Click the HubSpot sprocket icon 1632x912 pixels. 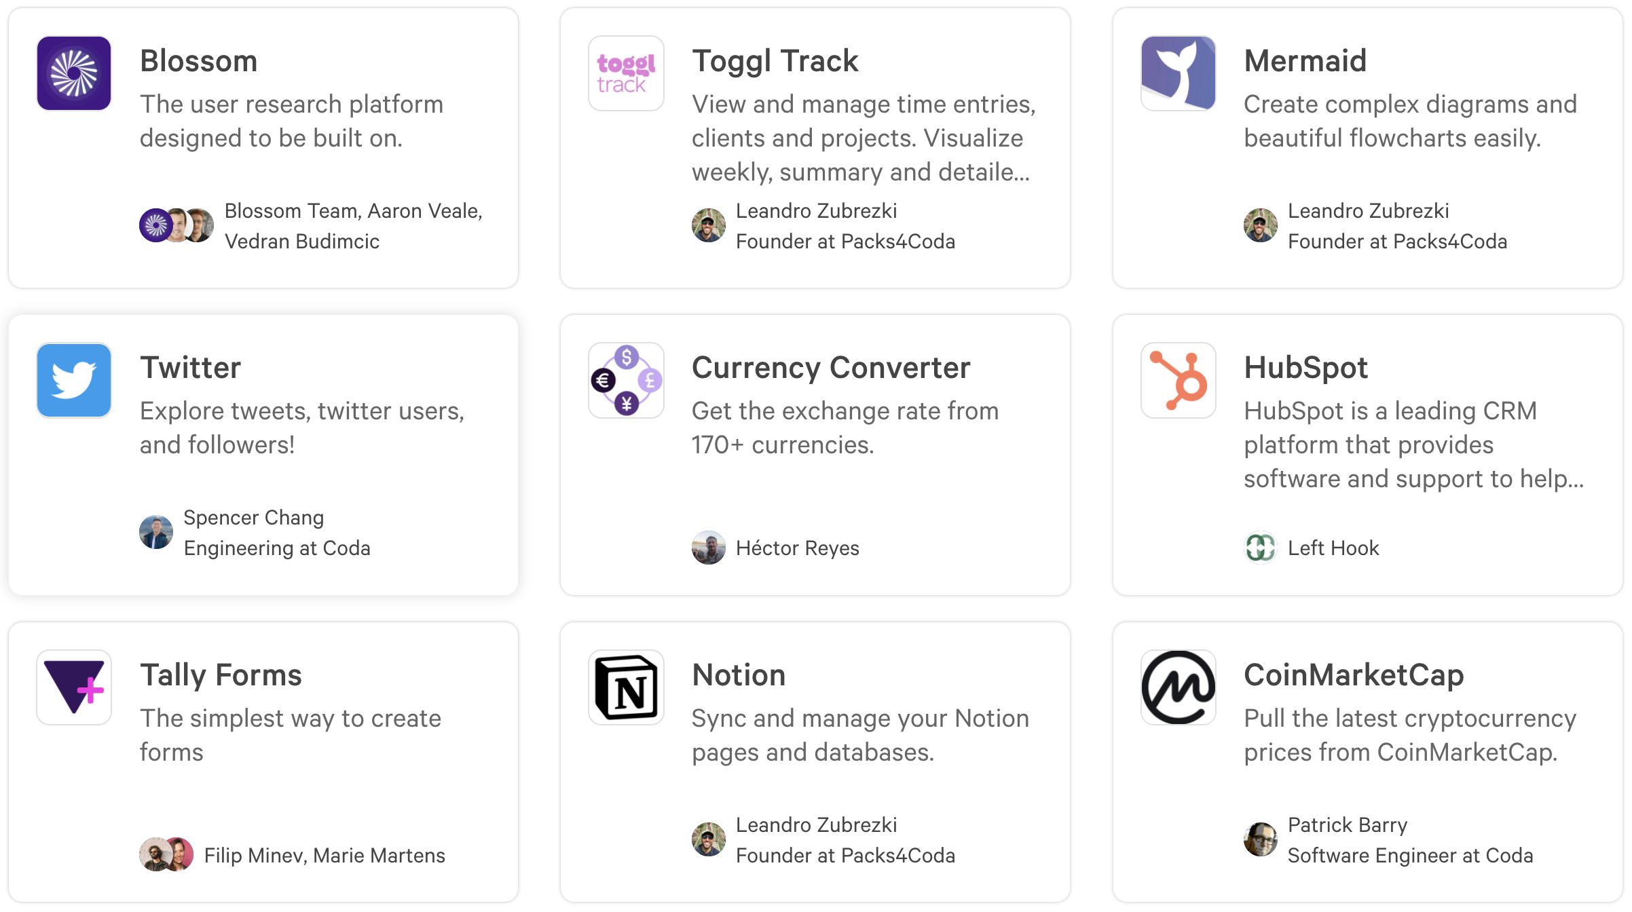(1178, 380)
